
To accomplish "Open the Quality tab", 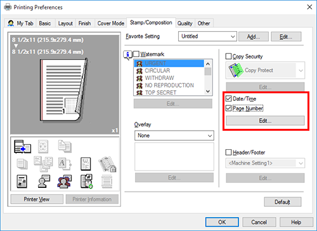I will coord(184,23).
